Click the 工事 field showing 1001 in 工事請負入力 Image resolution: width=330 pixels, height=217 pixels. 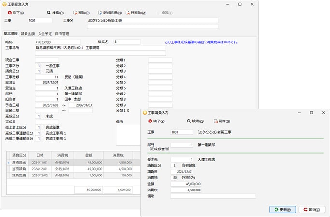click(x=182, y=132)
